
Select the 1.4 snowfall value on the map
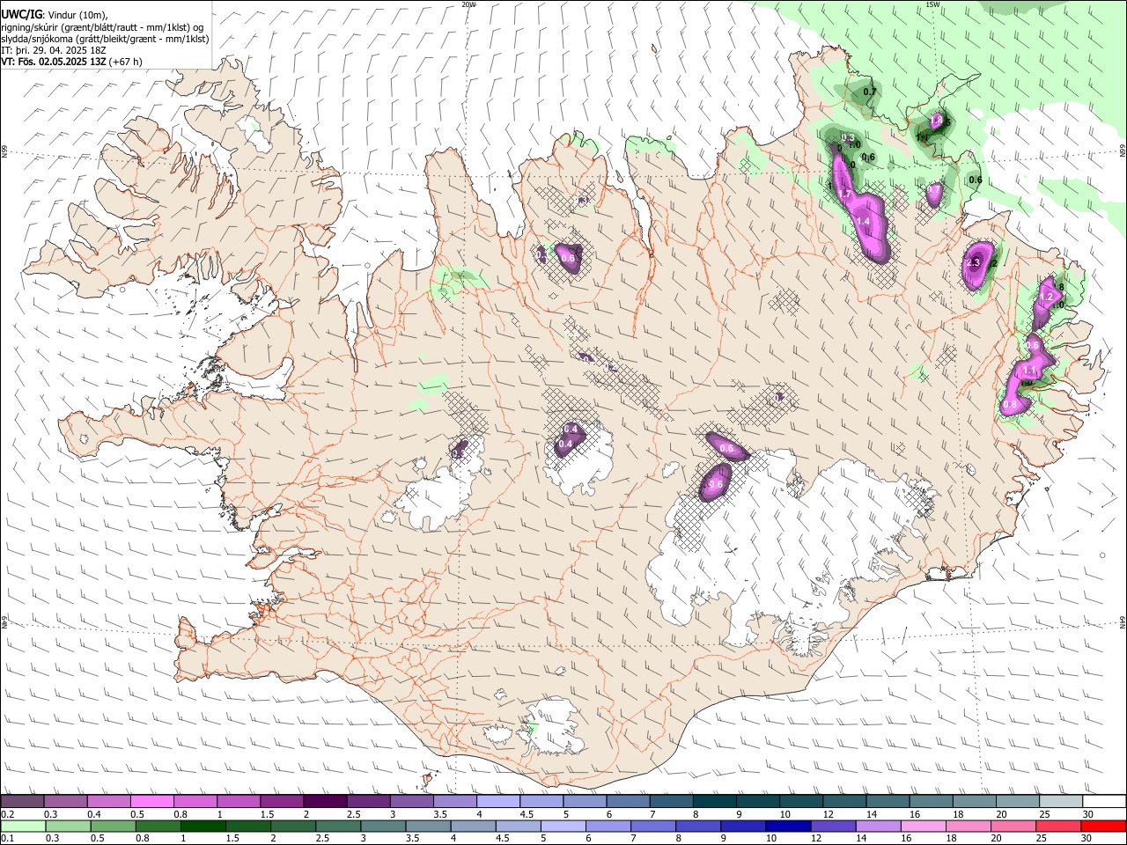(863, 222)
